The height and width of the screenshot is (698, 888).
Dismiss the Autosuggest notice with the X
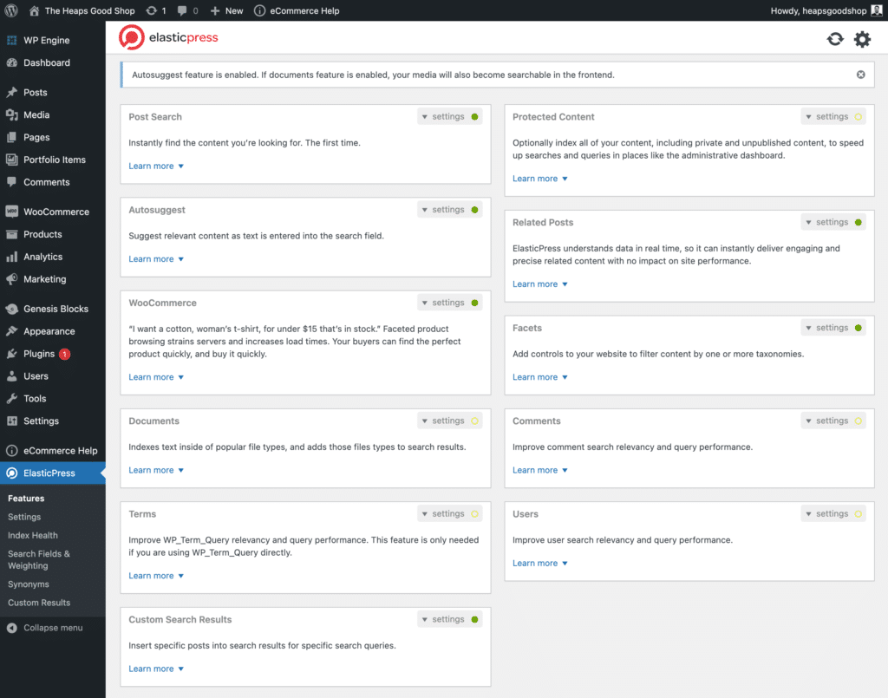861,75
